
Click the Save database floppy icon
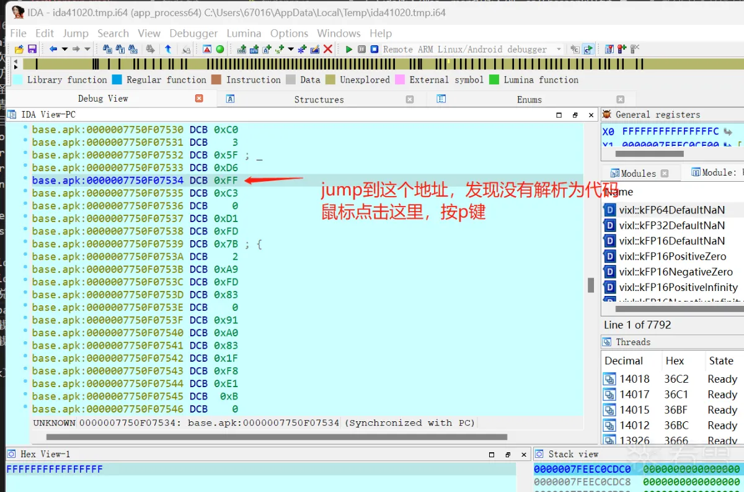click(32, 49)
